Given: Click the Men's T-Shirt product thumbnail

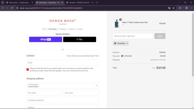Looking at the screenshot, I should coord(116,23).
